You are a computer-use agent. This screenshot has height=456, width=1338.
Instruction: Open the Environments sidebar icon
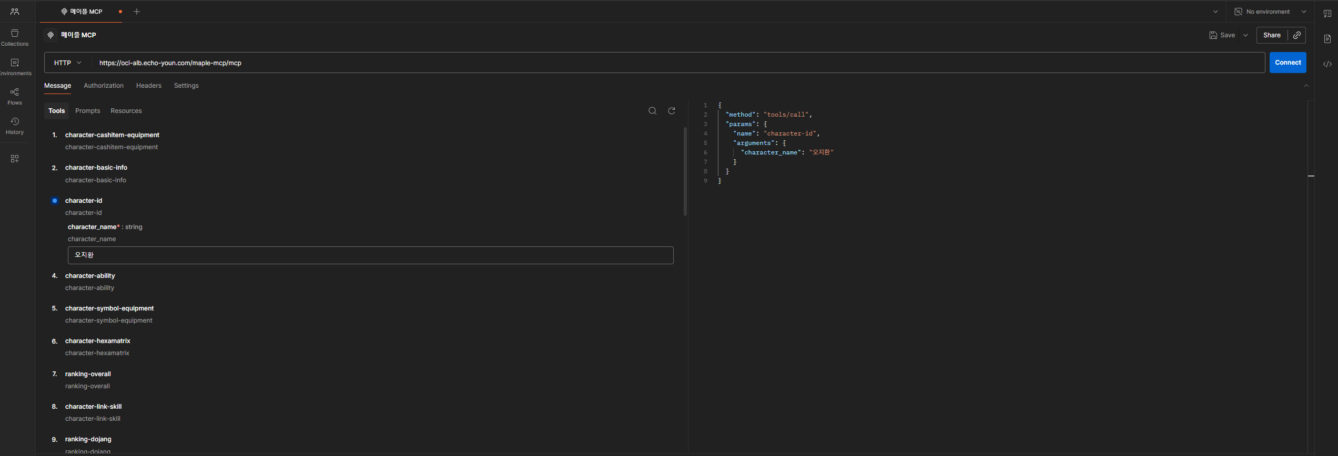point(15,67)
